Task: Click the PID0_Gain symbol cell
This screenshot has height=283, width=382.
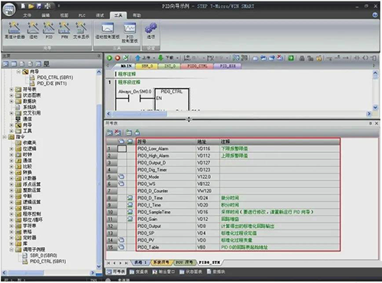Action: click(166, 219)
